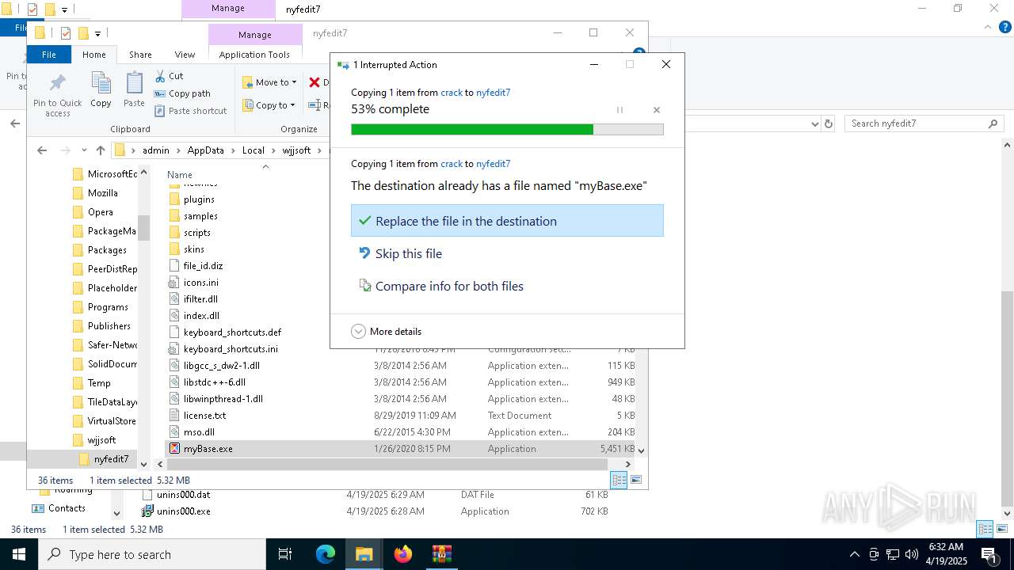Open the Copy to dropdown
Viewport: 1014px width, 570px height.
point(269,104)
